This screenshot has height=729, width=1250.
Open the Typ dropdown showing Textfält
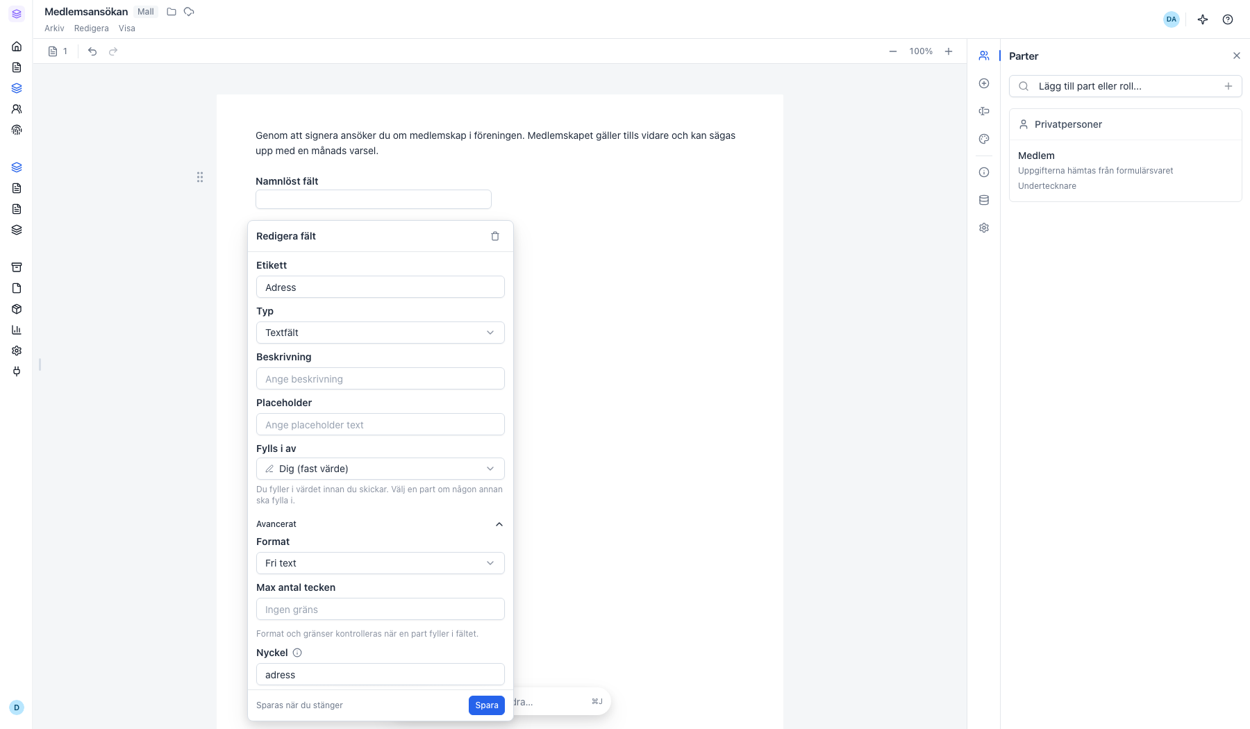point(381,333)
